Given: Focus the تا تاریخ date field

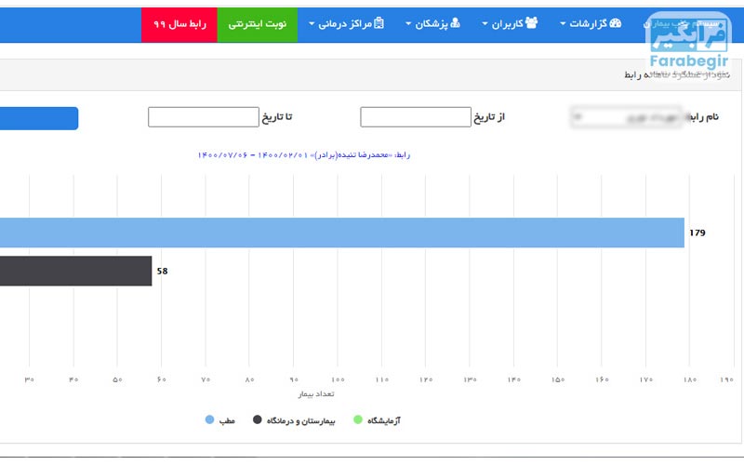Looking at the screenshot, I should pos(204,117).
